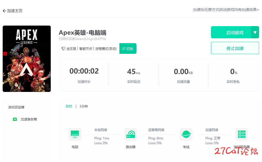Viewport: 262px width, 162px height.
Task: Click the 启动游戏 button
Action: 231,32
